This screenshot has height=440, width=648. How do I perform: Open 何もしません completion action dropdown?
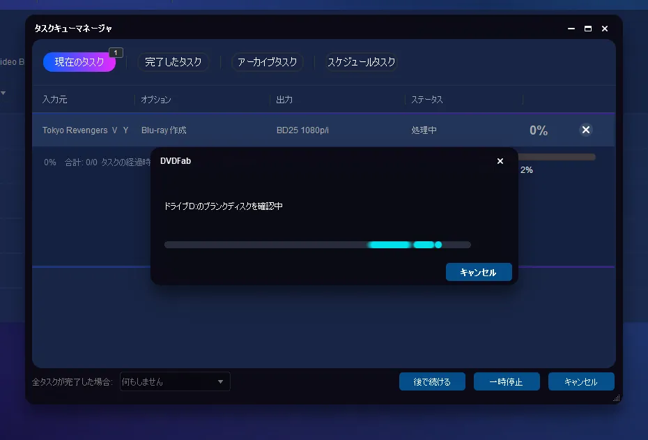(x=175, y=381)
